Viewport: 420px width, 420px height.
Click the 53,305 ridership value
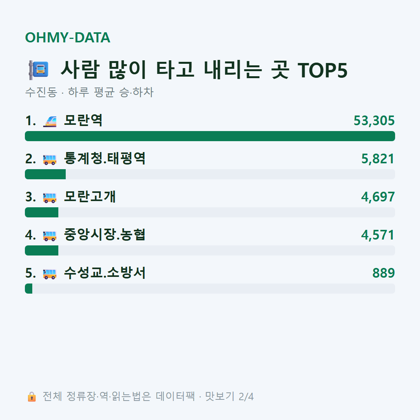click(374, 121)
